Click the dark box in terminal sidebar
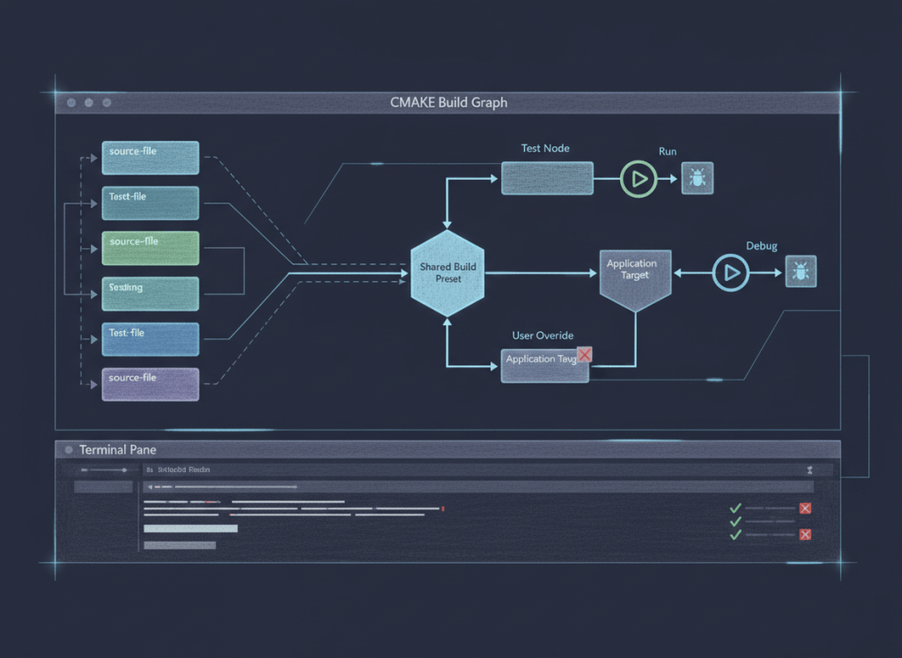 point(104,487)
